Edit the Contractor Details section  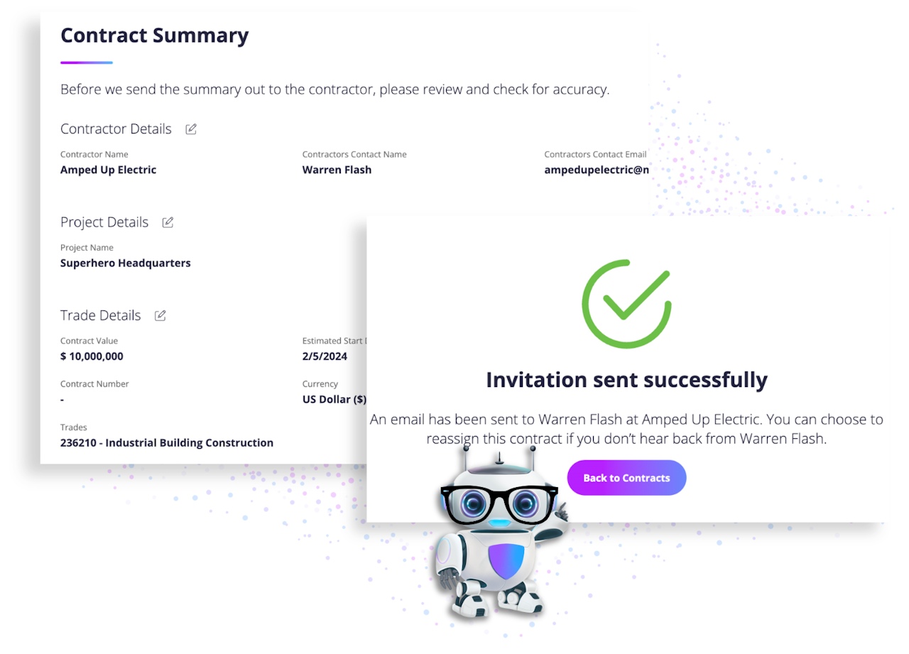tap(191, 129)
